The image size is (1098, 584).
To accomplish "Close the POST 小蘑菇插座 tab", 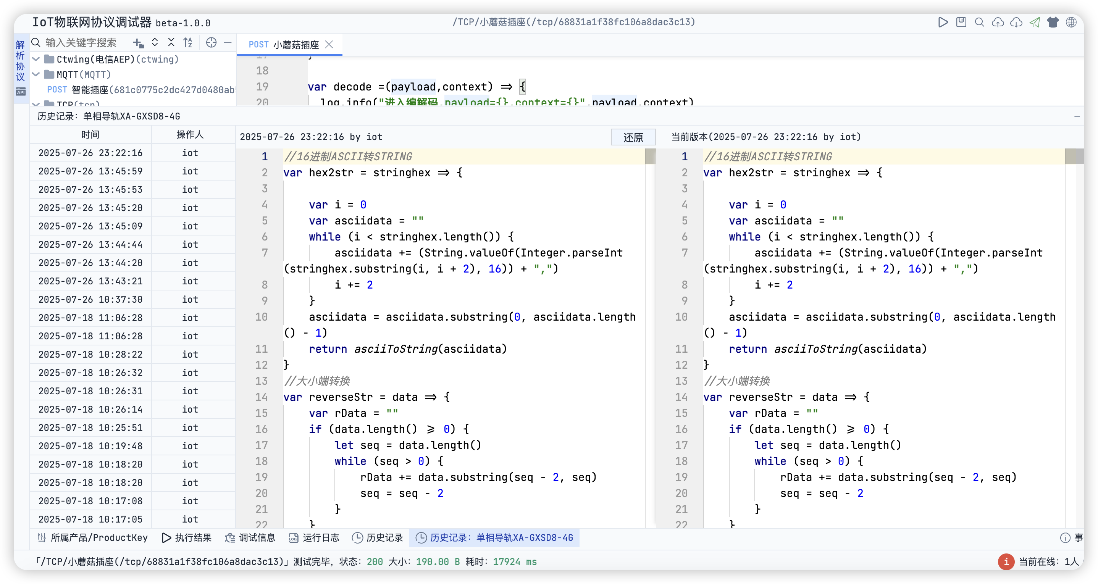I will click(329, 45).
